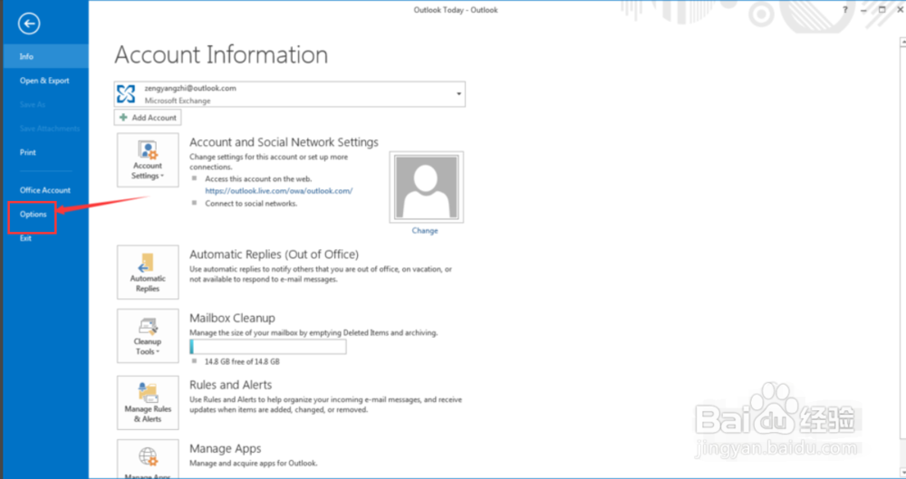Click the 'Rules and Alerts' heading
This screenshot has width=906, height=479.
[230, 385]
